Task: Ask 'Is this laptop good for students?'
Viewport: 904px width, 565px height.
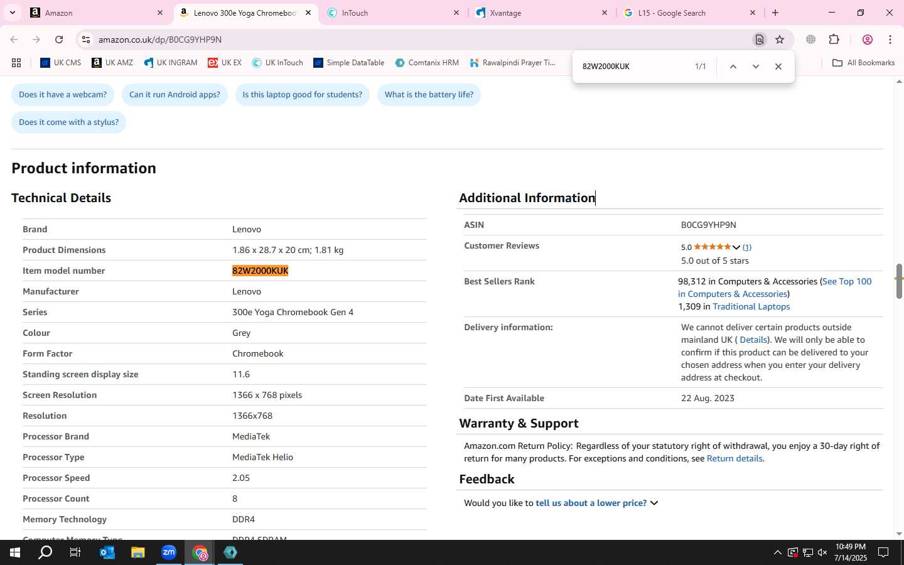Action: click(x=302, y=95)
